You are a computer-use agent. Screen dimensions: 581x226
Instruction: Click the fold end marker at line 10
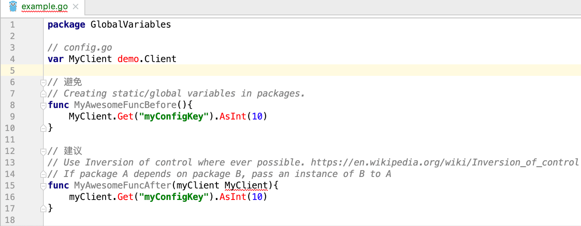tap(43, 128)
